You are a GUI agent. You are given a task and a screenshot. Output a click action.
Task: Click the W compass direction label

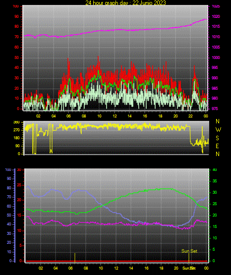(x=218, y=130)
